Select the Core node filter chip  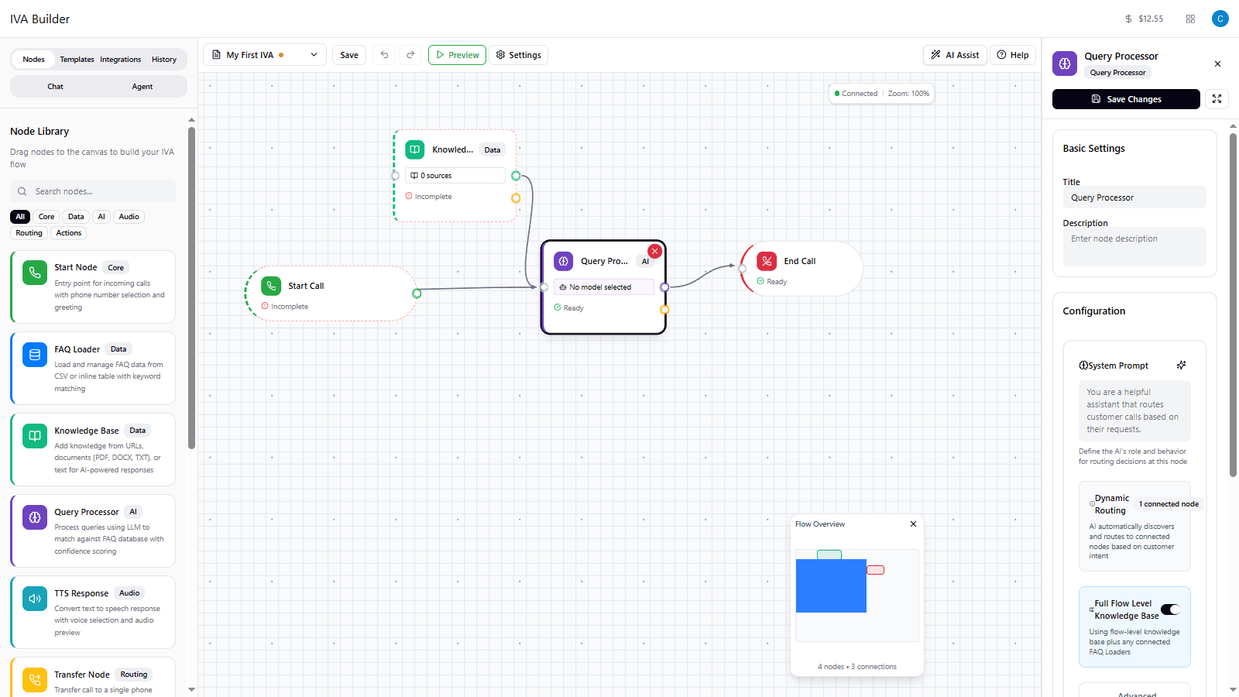[x=46, y=216]
